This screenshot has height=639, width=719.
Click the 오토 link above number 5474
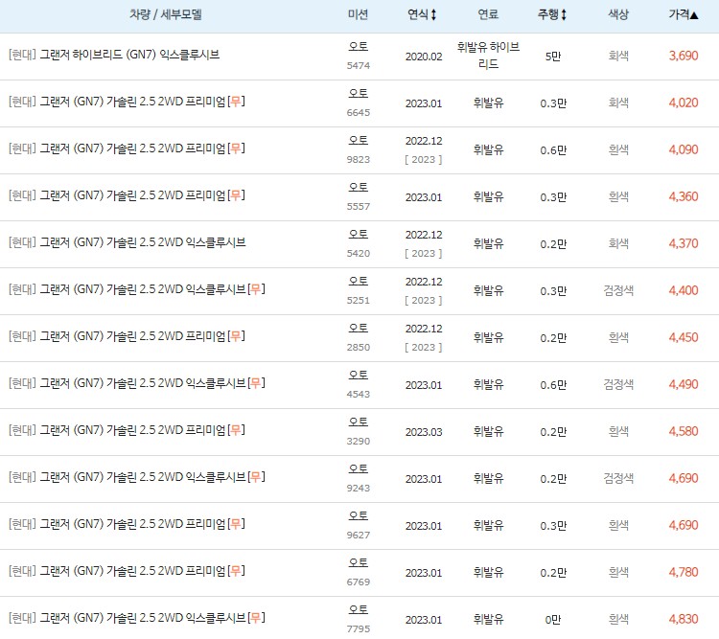point(359,46)
